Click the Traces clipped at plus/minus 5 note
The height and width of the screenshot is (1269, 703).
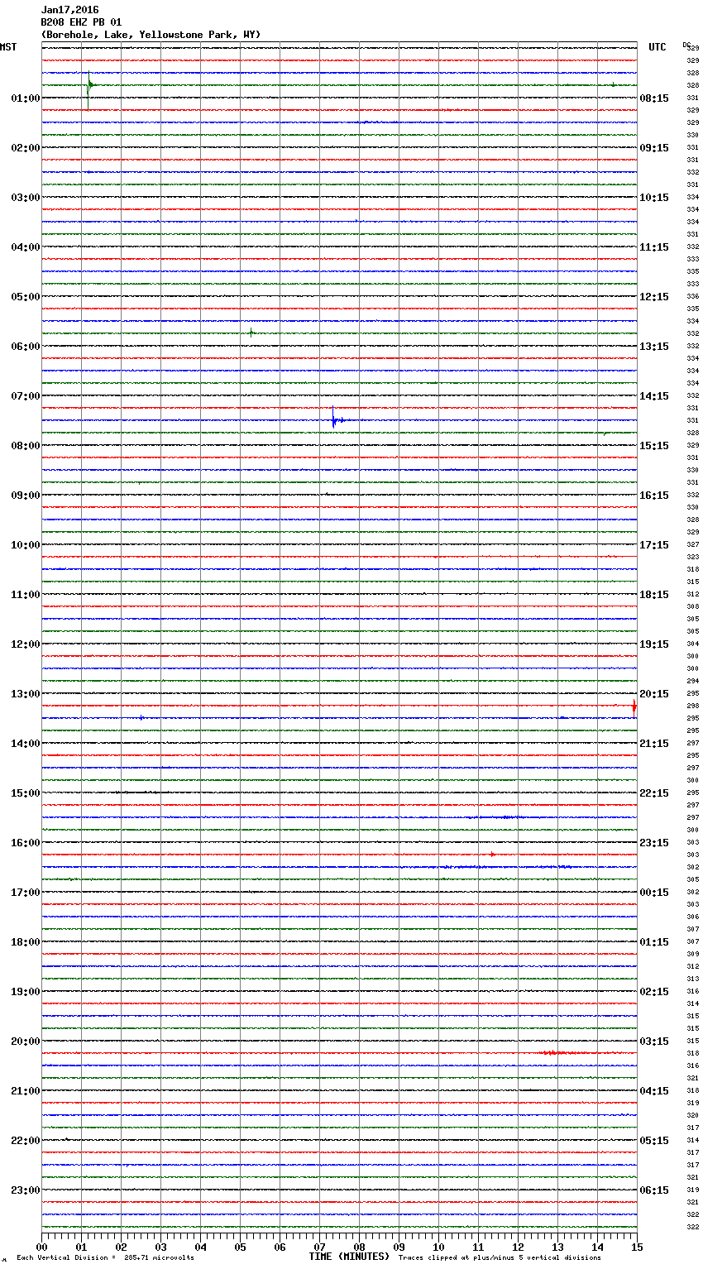[500, 1257]
